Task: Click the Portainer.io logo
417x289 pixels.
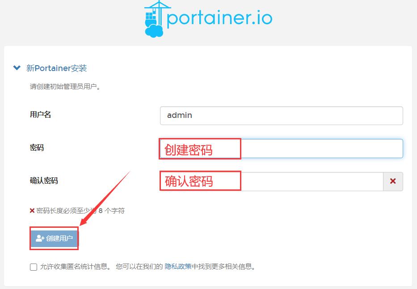Action: coord(208,19)
